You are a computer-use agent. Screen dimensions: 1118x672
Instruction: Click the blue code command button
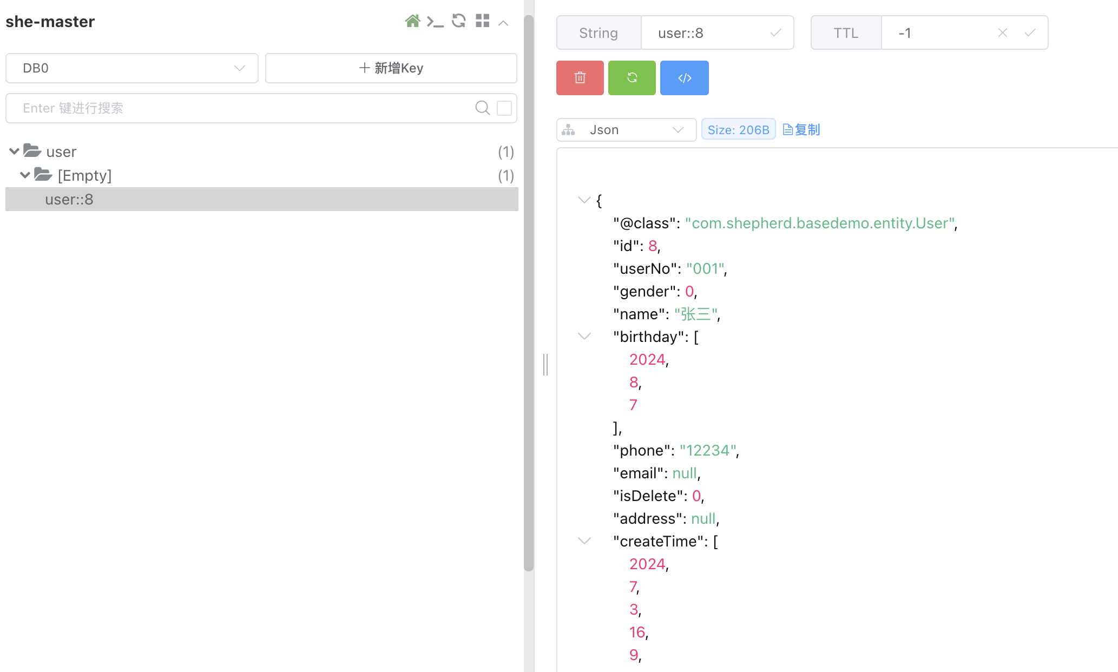(684, 78)
